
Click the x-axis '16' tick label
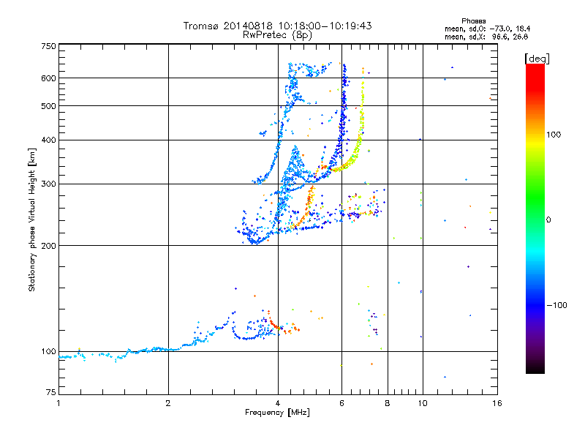coord(497,403)
